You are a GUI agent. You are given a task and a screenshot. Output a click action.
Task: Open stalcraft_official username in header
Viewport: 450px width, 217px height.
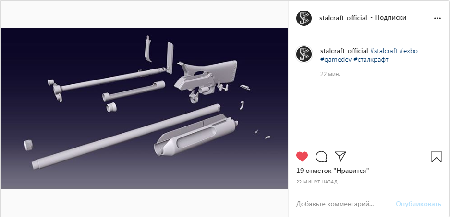coord(343,18)
